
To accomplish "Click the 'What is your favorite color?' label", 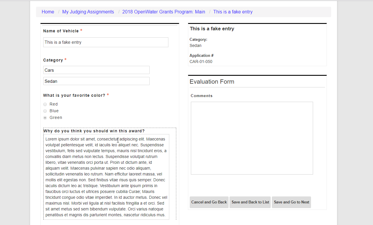I will click(x=74, y=96).
